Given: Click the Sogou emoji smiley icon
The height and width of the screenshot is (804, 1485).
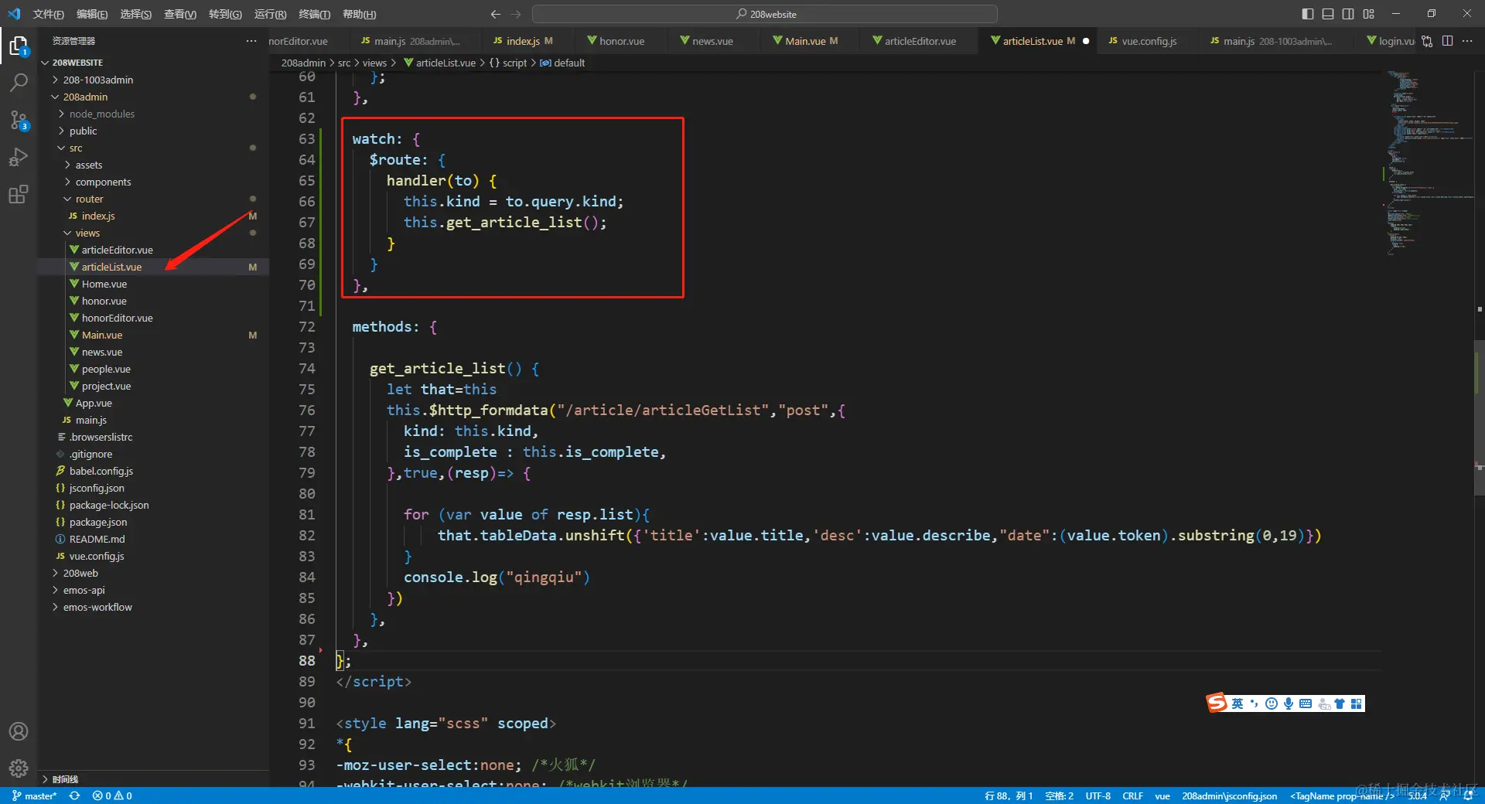Looking at the screenshot, I should click(1272, 703).
